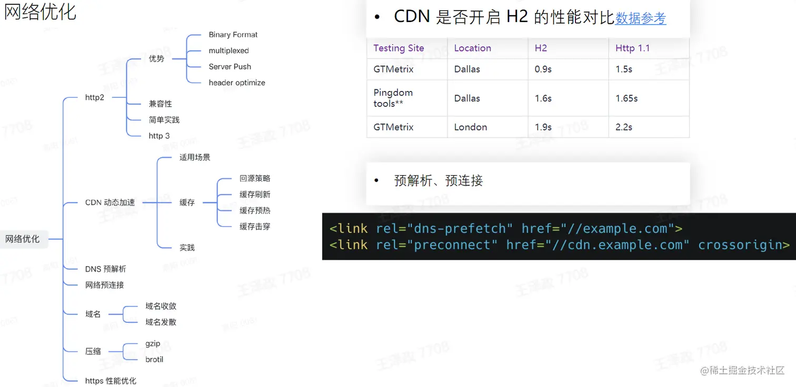
Task: Select the 网络预连接 node
Action: coord(105,285)
